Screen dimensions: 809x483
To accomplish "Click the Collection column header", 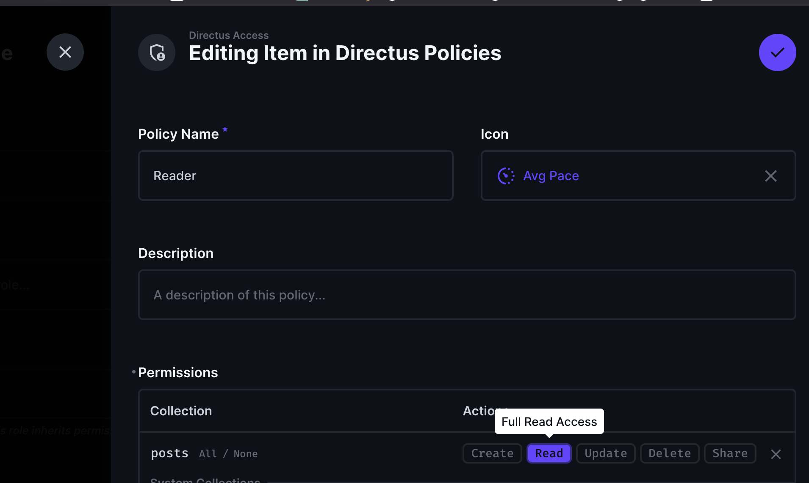I will 181,411.
